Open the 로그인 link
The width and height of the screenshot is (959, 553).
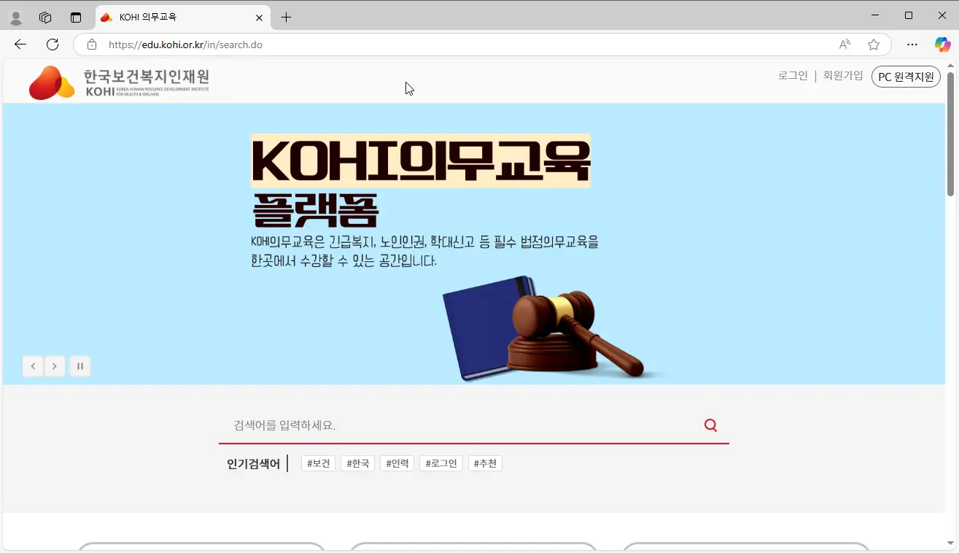point(793,75)
